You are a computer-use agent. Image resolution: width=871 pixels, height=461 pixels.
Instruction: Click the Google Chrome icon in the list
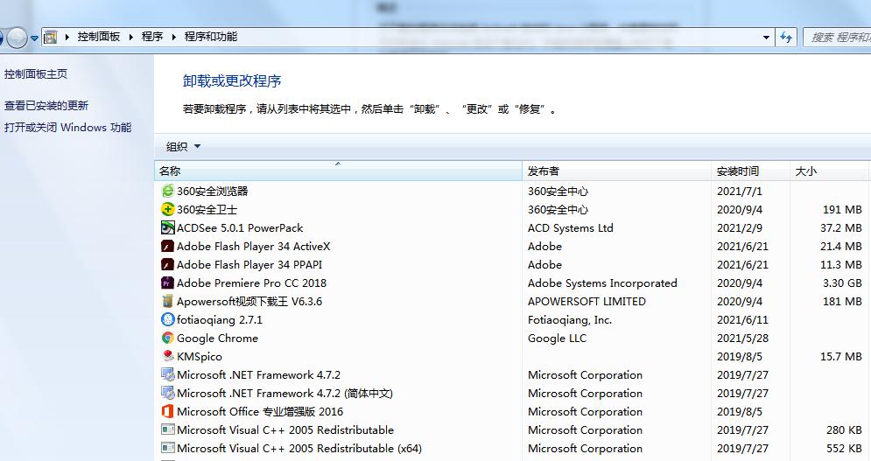pyautogui.click(x=167, y=338)
